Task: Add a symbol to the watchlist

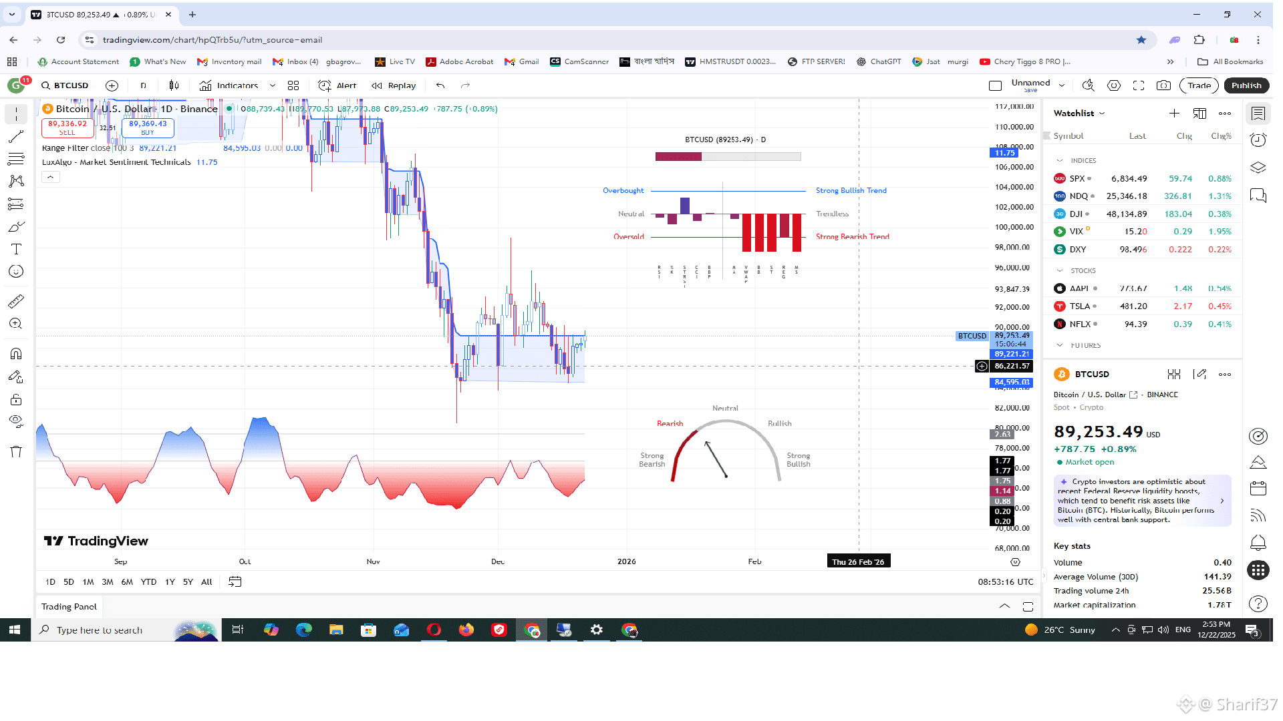Action: [1174, 113]
